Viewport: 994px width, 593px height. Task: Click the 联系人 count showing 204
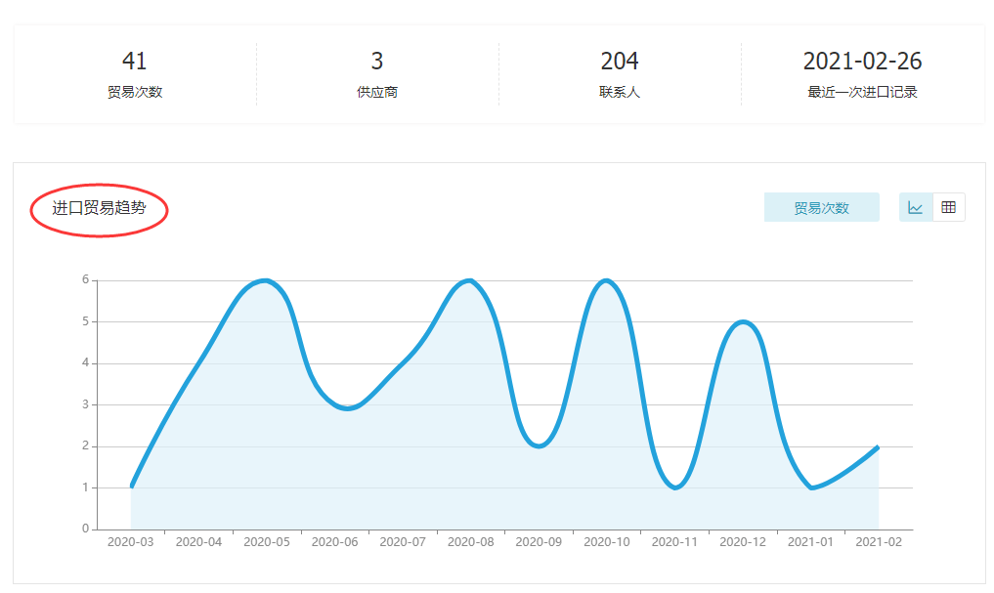pos(619,61)
